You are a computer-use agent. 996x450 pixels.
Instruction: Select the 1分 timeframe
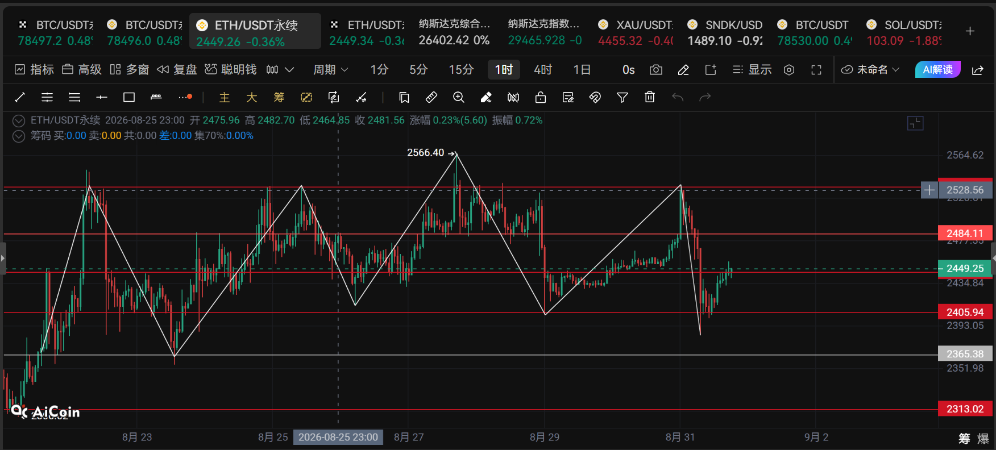pos(379,70)
